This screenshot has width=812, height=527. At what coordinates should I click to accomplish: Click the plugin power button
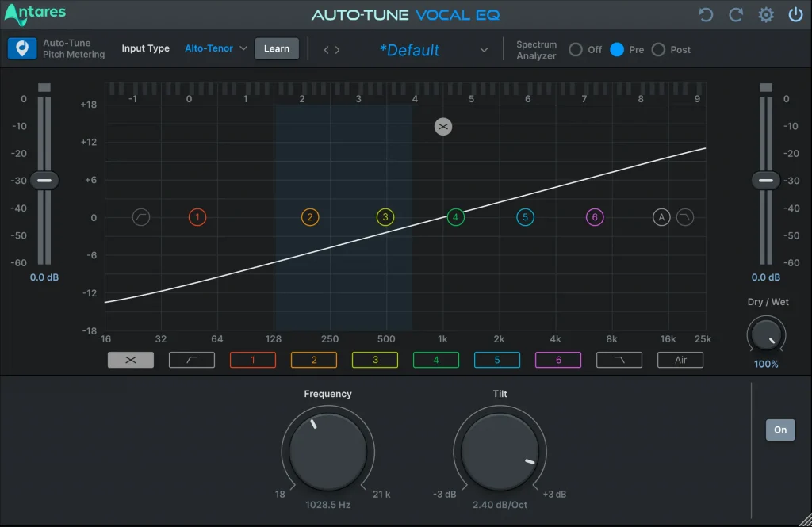pyautogui.click(x=795, y=14)
